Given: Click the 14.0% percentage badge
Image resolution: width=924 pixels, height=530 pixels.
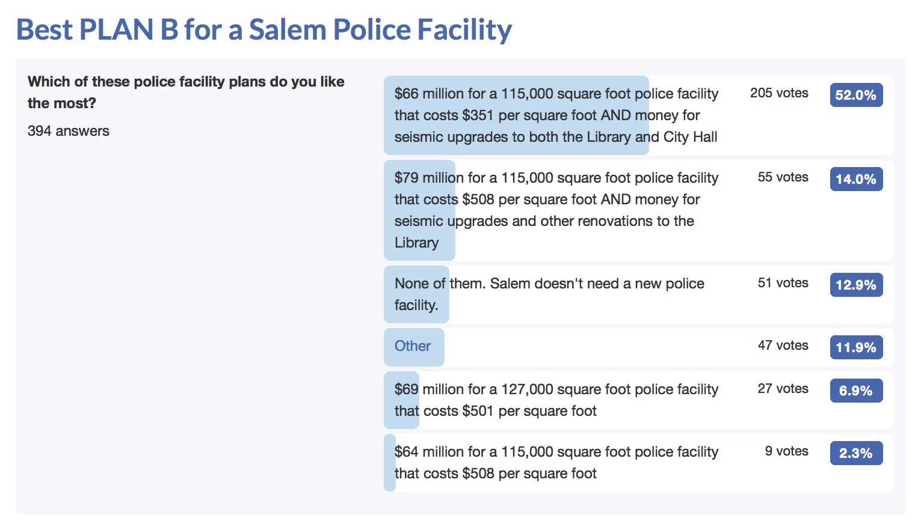Looking at the screenshot, I should pos(856,179).
